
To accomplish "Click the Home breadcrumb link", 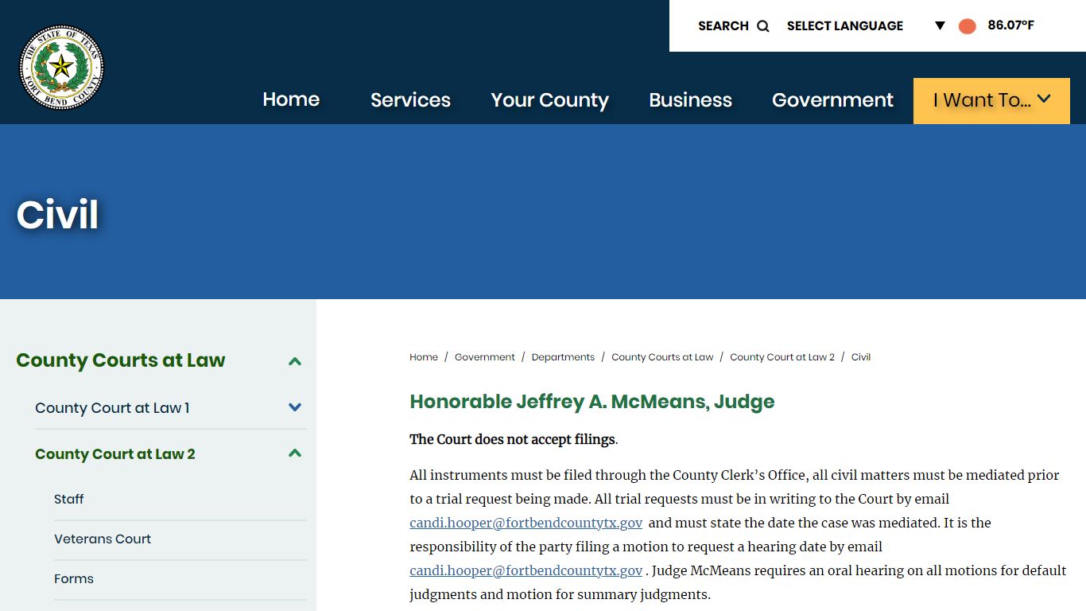I will coord(424,357).
